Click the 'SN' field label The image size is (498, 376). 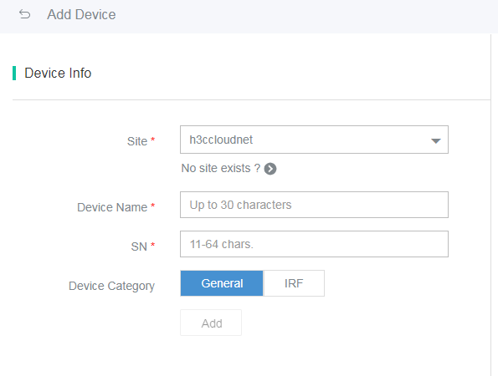tap(139, 246)
